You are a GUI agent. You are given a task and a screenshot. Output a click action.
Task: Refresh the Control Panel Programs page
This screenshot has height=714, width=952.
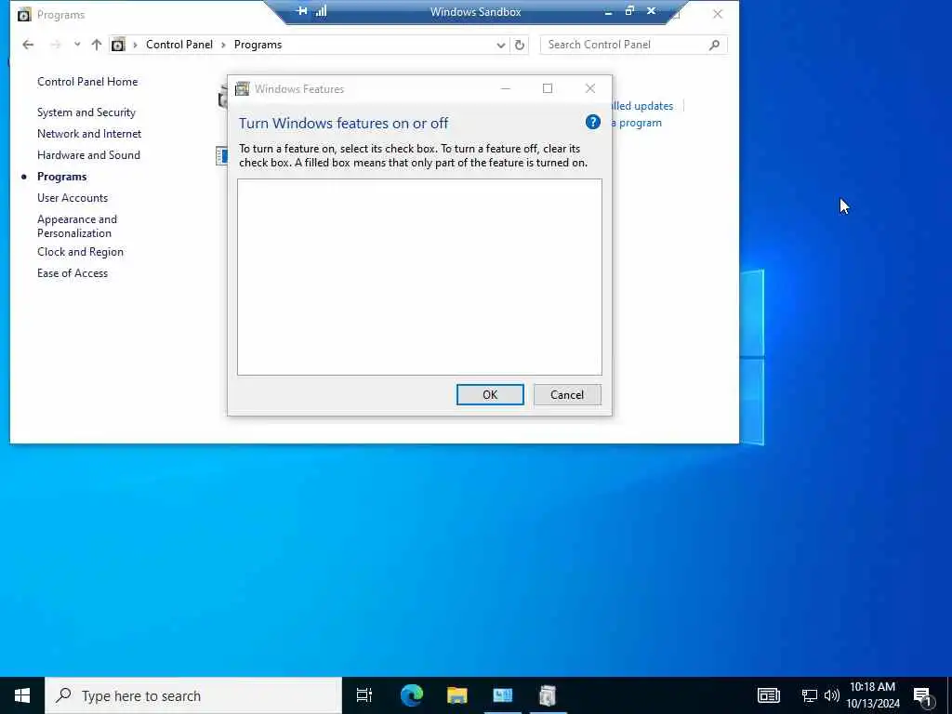[x=520, y=45]
